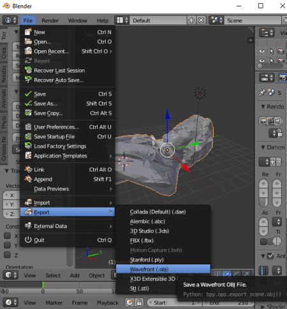
Task: Collapse the Render panel triangle
Action: pos(263,106)
